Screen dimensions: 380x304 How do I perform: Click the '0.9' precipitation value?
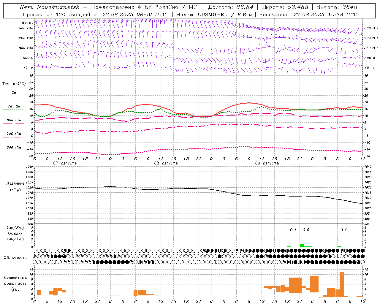point(306,230)
